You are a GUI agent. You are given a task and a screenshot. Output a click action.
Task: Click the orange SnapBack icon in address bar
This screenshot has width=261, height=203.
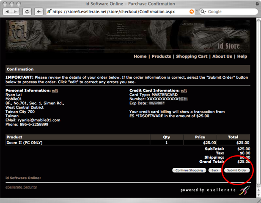192,12
